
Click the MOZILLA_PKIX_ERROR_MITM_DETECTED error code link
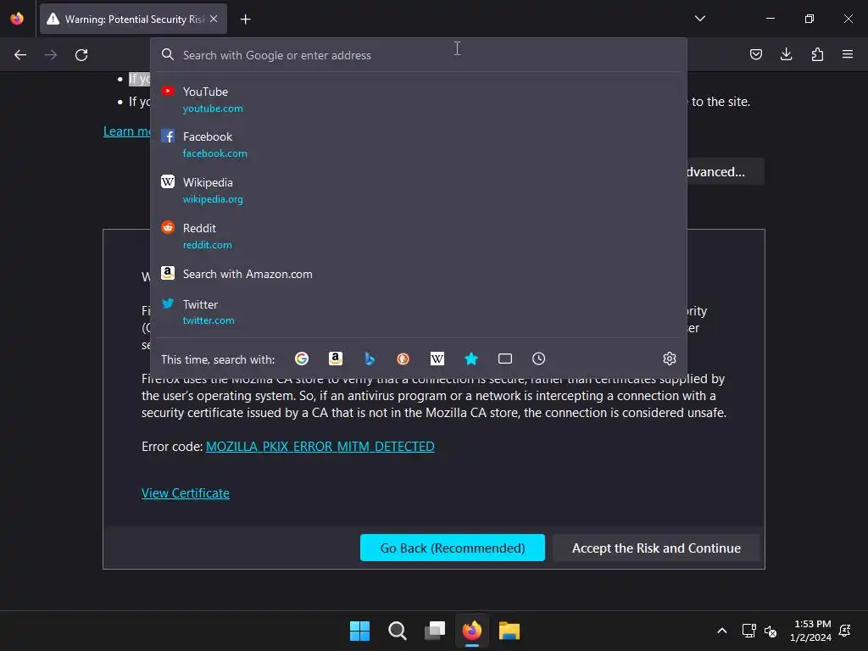pyautogui.click(x=320, y=447)
